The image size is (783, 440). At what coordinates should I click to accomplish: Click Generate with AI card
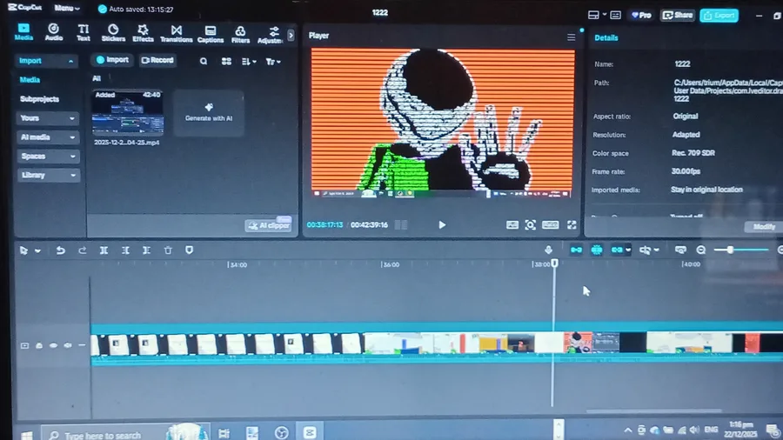click(209, 113)
